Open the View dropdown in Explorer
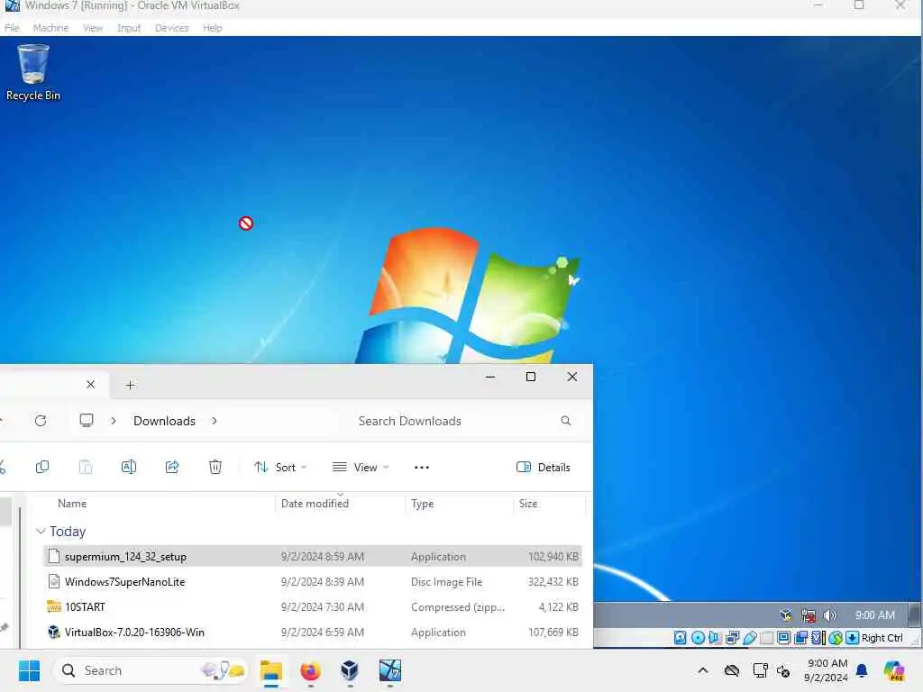 coord(361,468)
